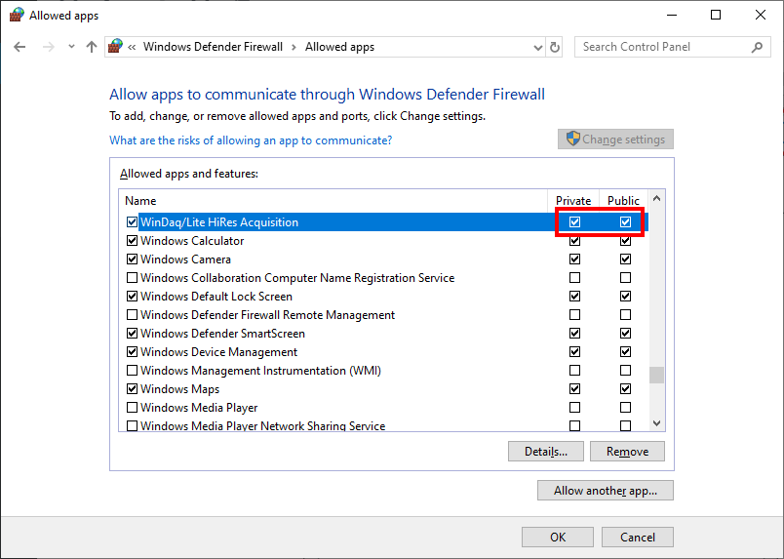Uncheck Windows Calculator name checkbox
The width and height of the screenshot is (784, 559).
tap(132, 241)
